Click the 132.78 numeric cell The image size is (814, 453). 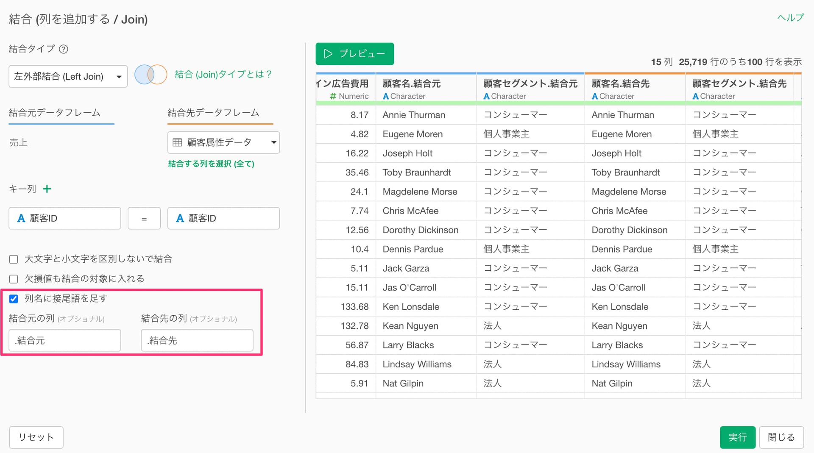(346, 326)
